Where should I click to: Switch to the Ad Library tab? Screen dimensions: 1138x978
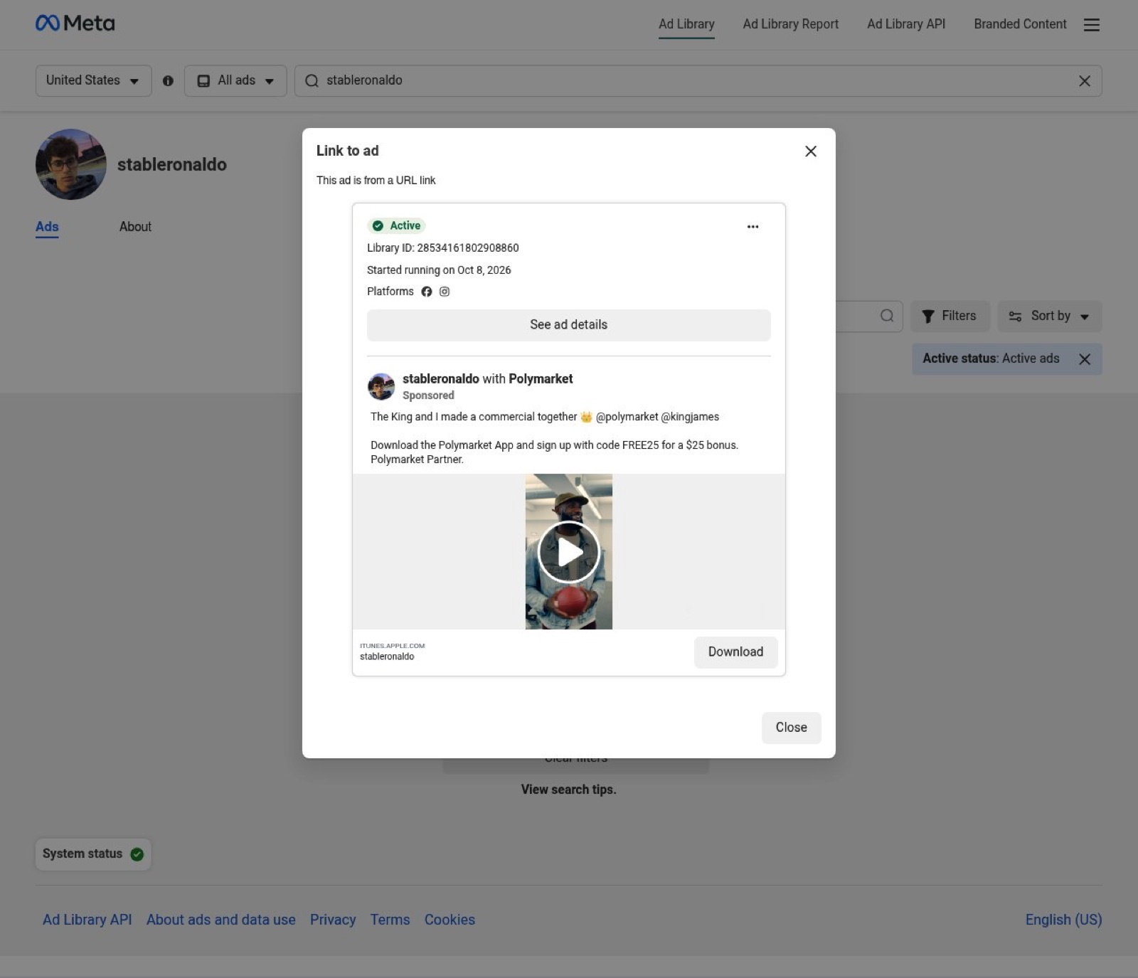[x=686, y=24]
